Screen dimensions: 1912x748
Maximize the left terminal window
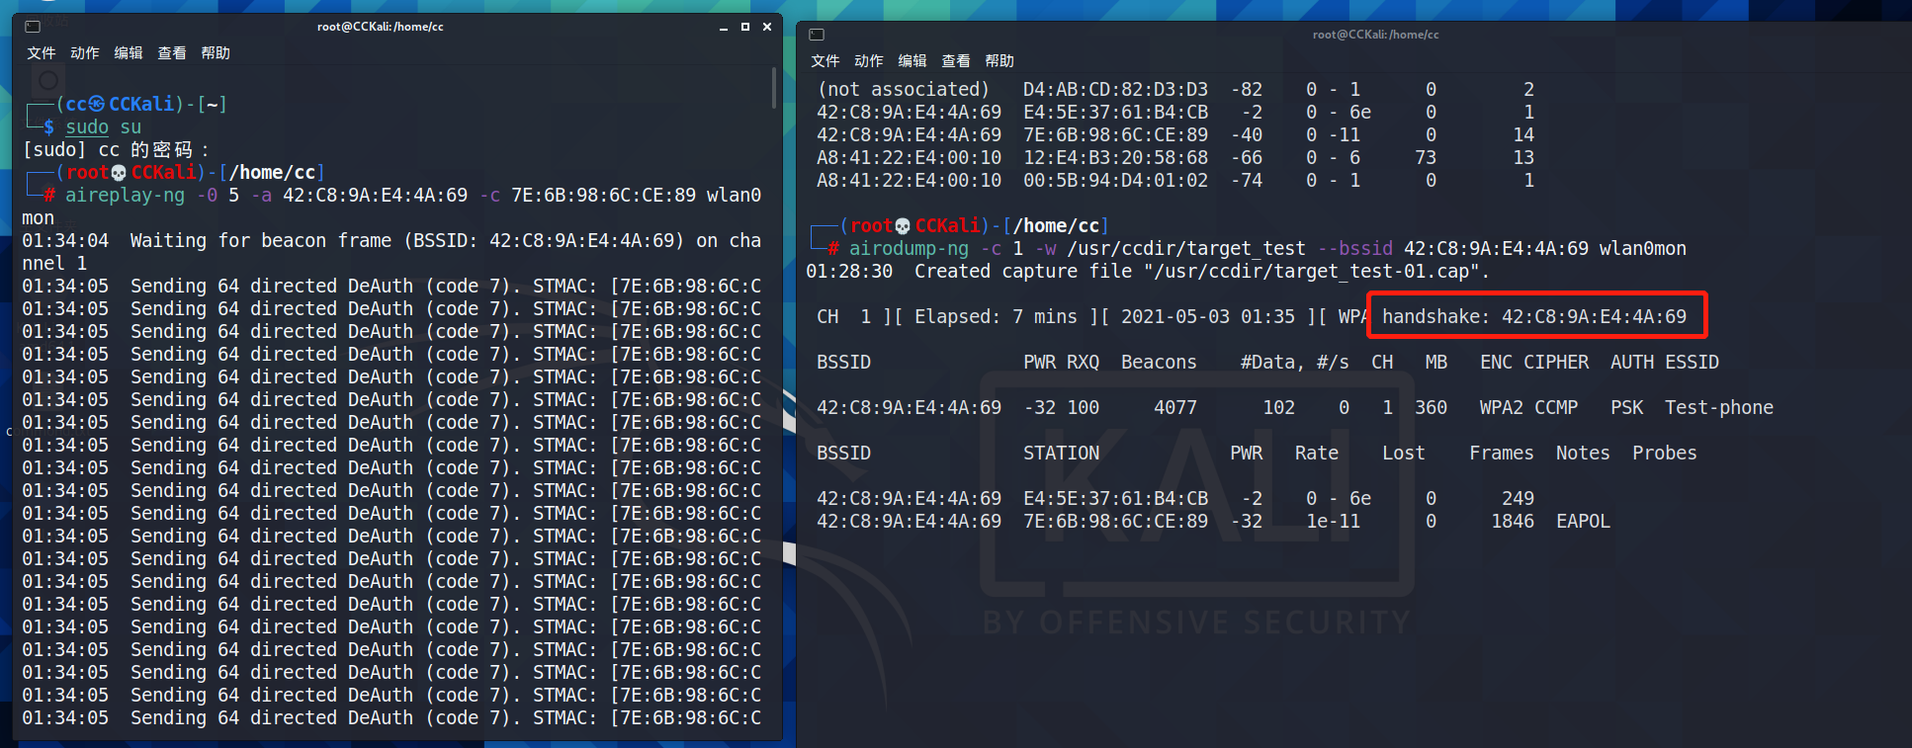pos(745,27)
